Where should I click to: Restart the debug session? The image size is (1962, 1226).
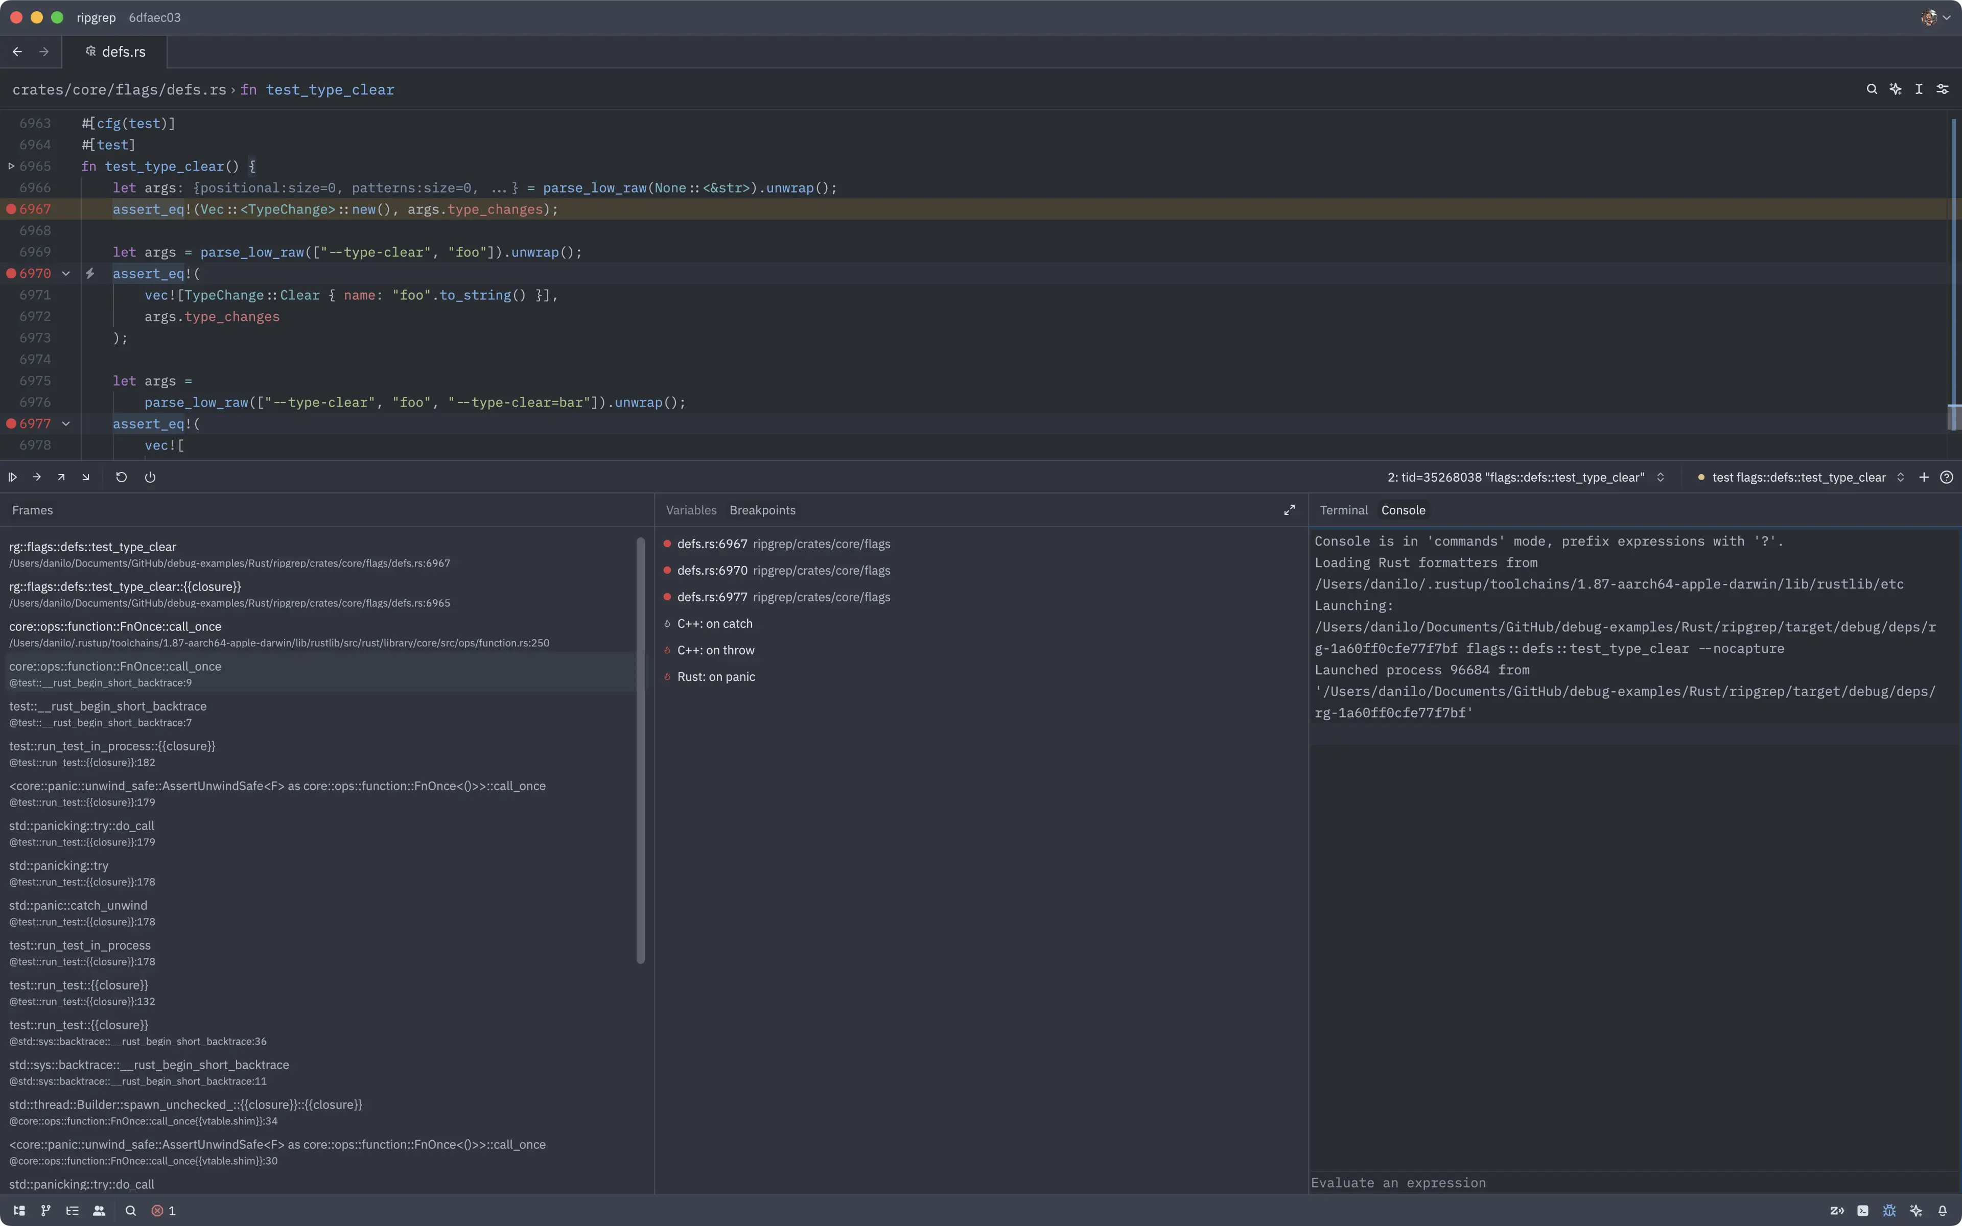coord(121,477)
